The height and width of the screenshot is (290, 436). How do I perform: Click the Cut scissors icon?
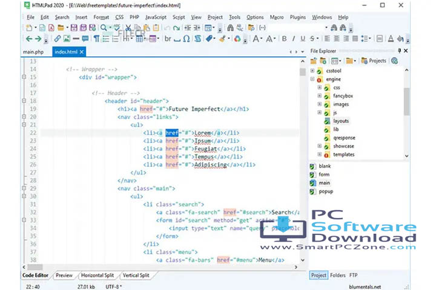[x=129, y=28]
